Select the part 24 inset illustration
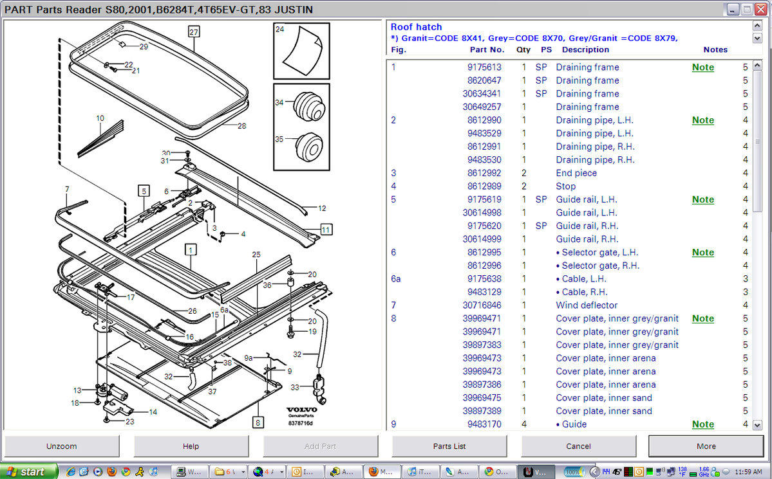The width and height of the screenshot is (772, 479). 301,51
